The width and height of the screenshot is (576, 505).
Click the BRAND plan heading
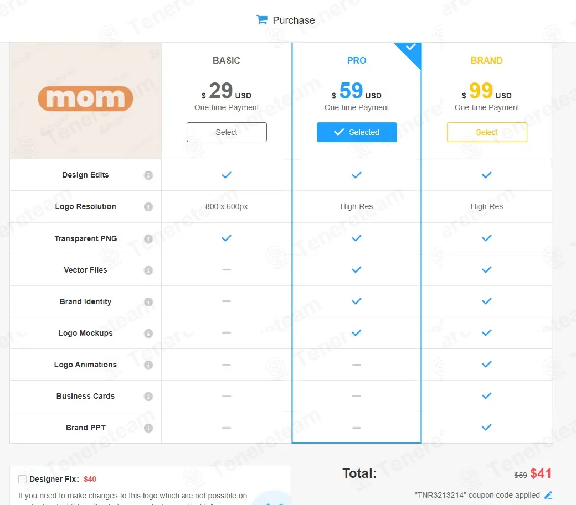click(487, 60)
